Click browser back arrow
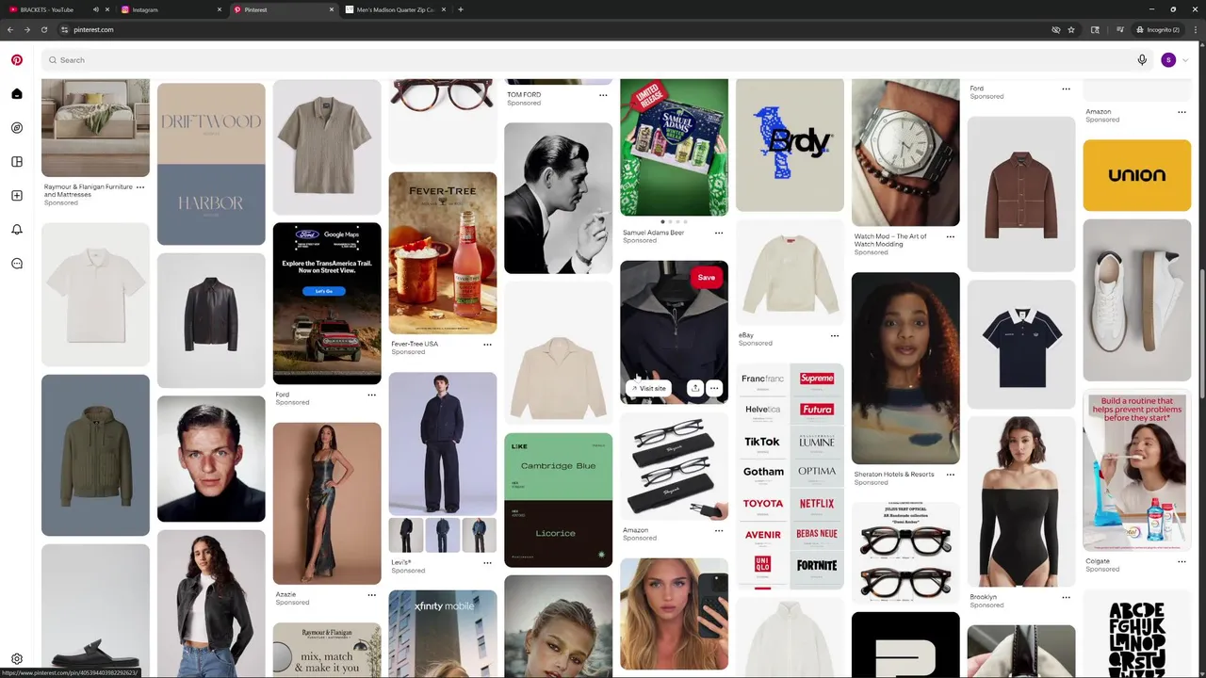 coord(10,29)
